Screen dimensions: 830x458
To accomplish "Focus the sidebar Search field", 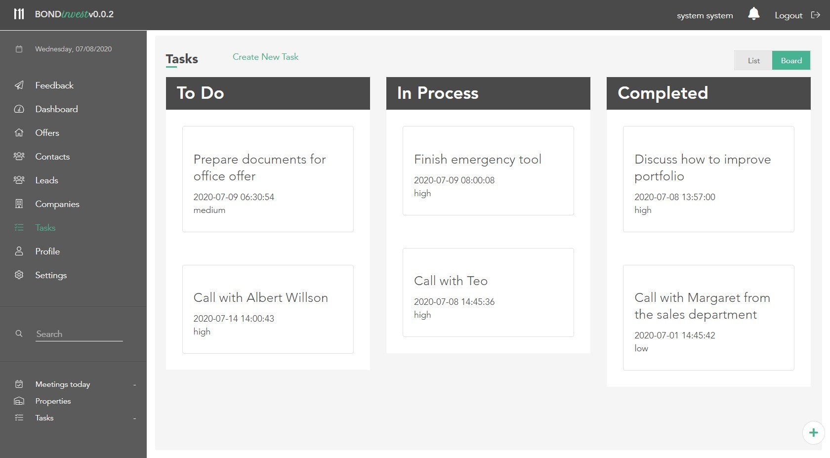I will click(79, 334).
